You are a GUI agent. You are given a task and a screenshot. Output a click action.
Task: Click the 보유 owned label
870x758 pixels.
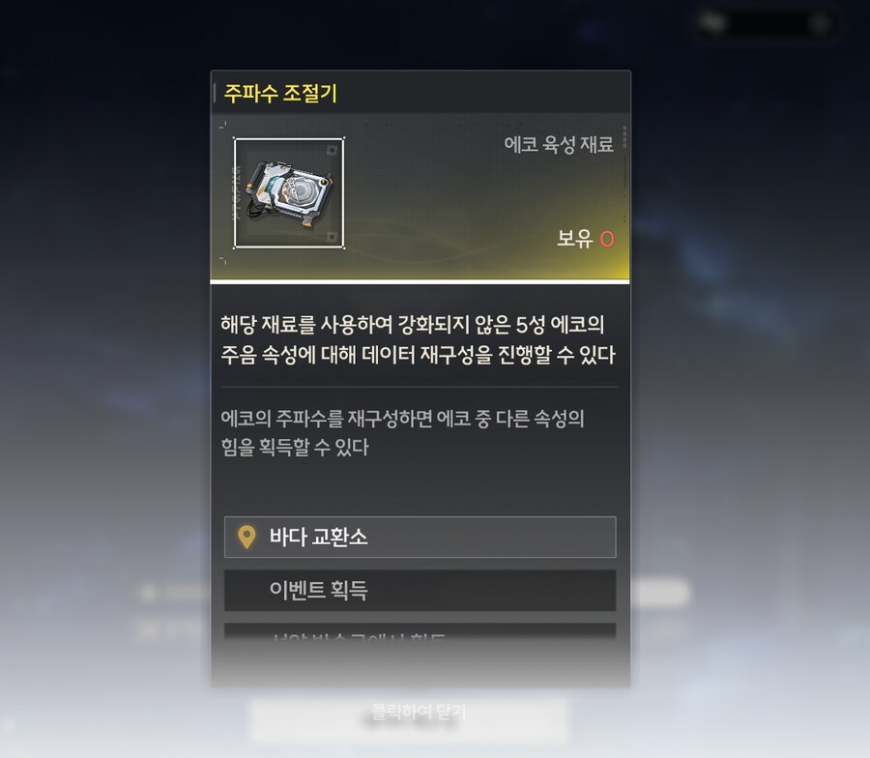point(575,239)
